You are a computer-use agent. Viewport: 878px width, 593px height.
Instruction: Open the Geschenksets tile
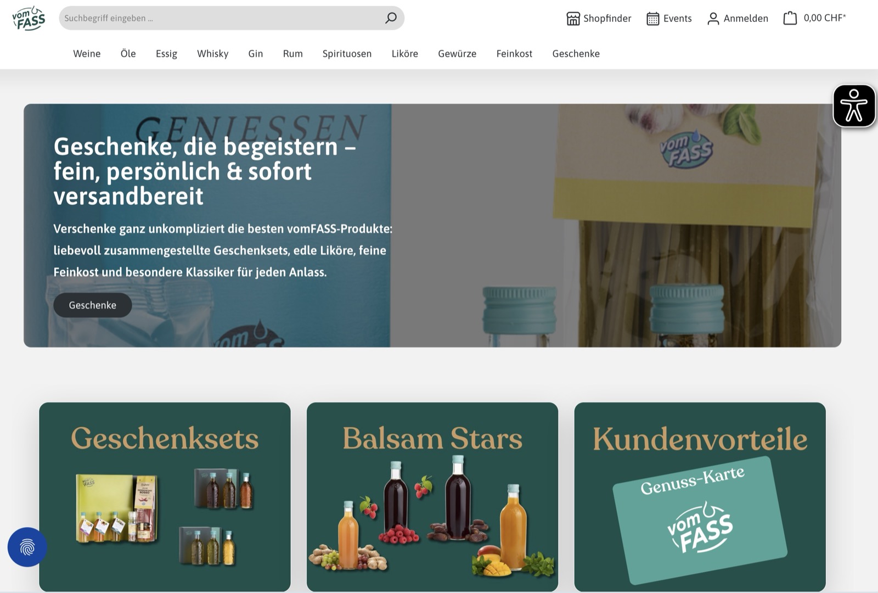(x=165, y=497)
